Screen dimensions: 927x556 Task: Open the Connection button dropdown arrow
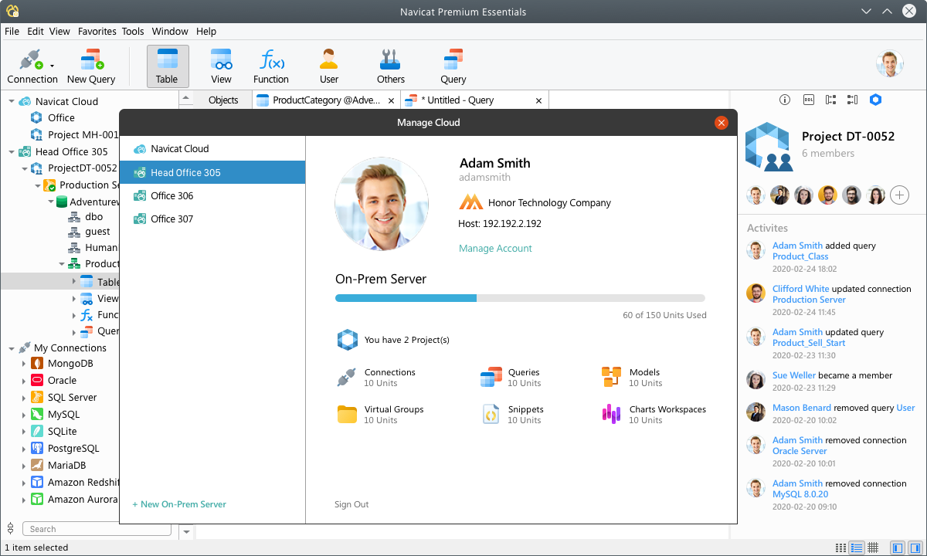click(52, 66)
